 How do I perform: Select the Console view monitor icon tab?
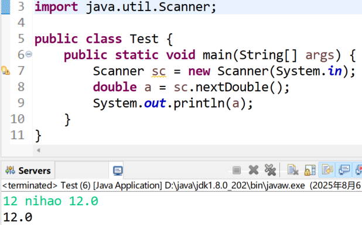click(118, 171)
